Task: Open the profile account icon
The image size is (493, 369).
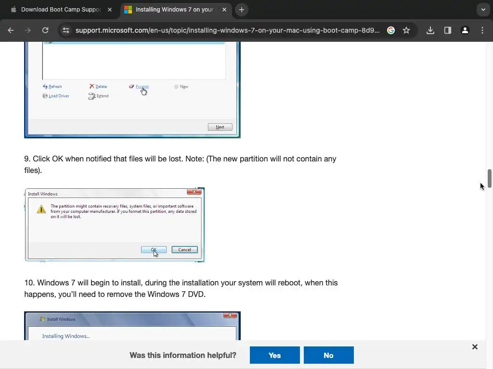Action: click(x=465, y=30)
